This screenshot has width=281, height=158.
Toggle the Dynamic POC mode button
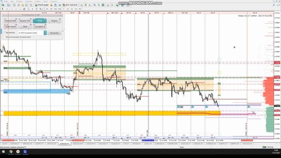pyautogui.click(x=25, y=21)
